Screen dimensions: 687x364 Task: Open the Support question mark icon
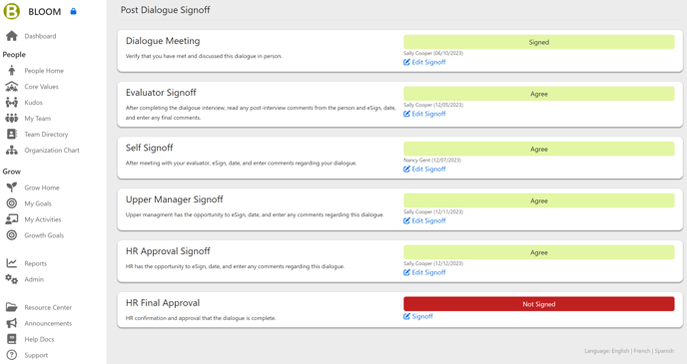11,355
